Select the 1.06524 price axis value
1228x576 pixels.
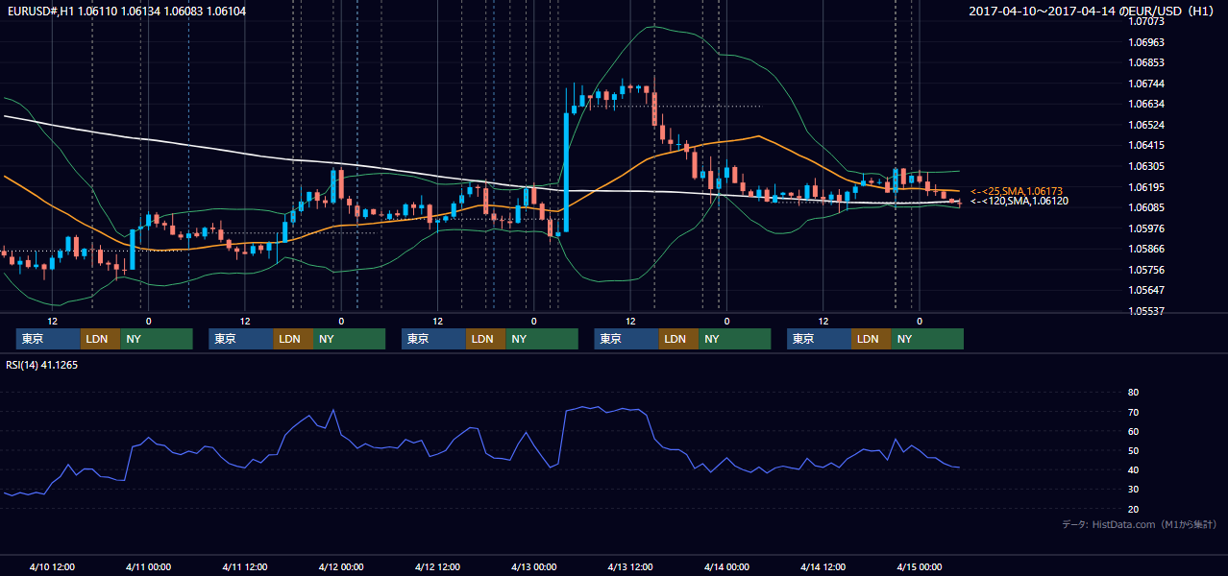[x=1146, y=125]
